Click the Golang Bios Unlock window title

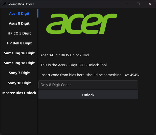pyautogui.click(x=21, y=4)
